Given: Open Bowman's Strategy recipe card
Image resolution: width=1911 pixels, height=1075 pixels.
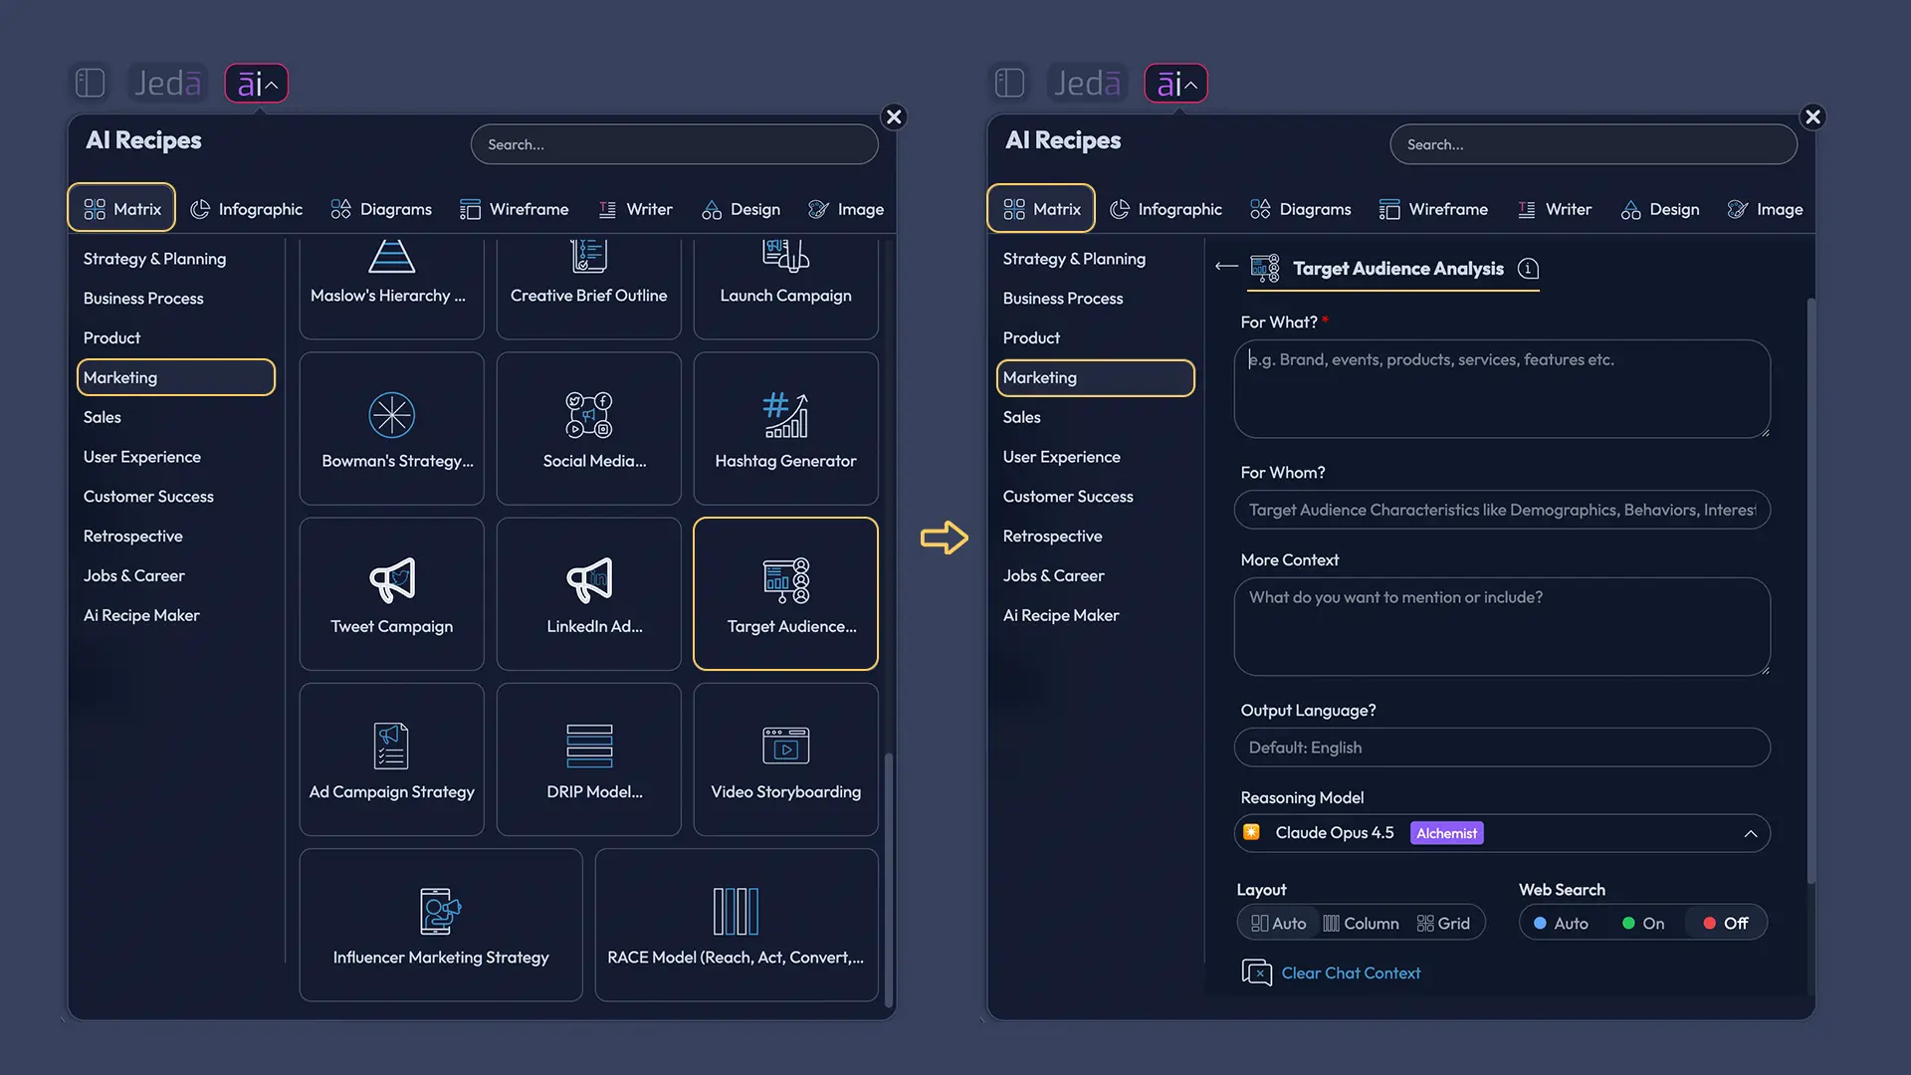Looking at the screenshot, I should coord(391,428).
